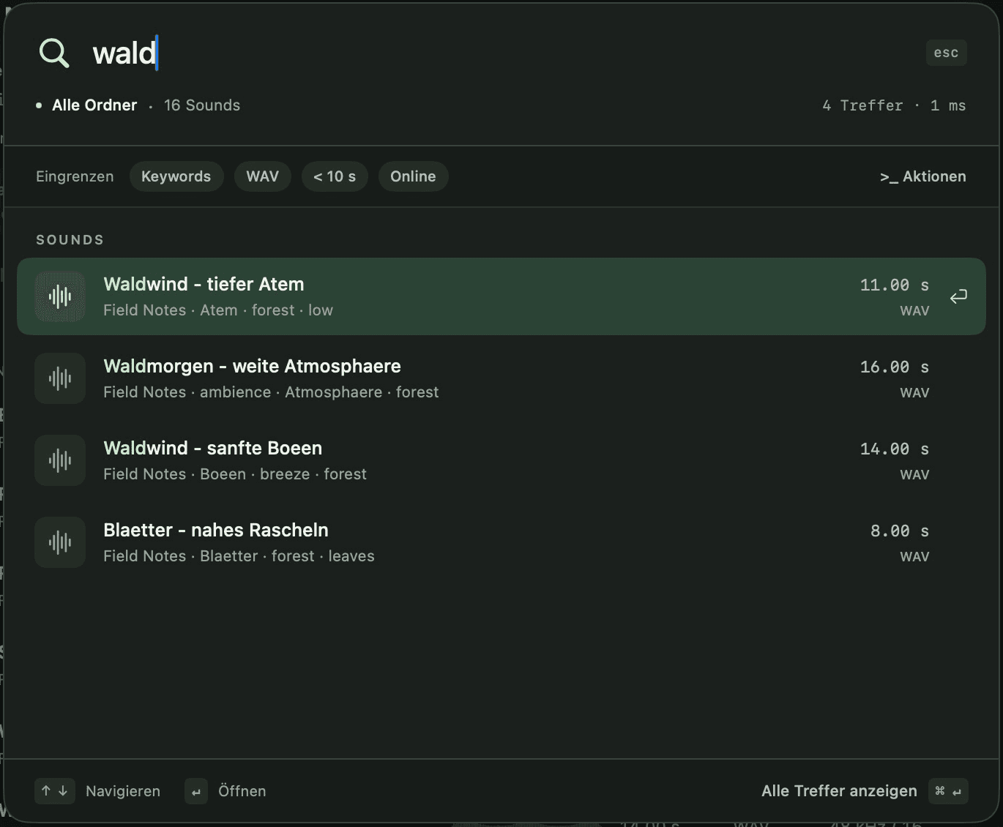Select the Waldwind - sanfte Boeen result
This screenshot has height=827, width=1003.
(501, 460)
